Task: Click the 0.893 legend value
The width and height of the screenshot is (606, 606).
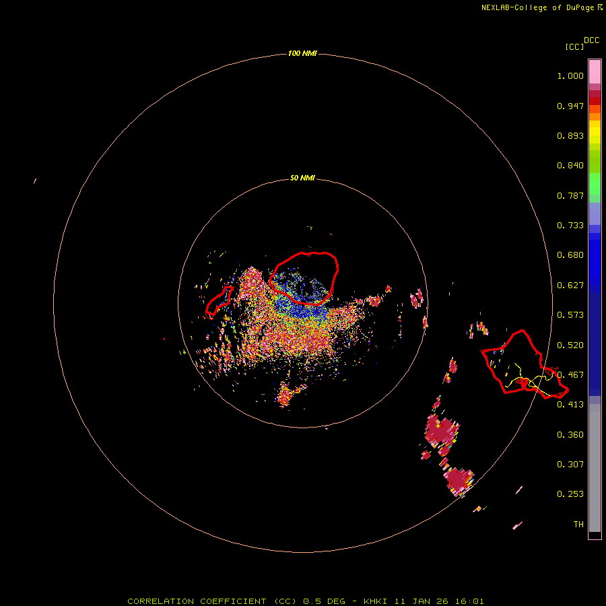Action: pyautogui.click(x=570, y=135)
